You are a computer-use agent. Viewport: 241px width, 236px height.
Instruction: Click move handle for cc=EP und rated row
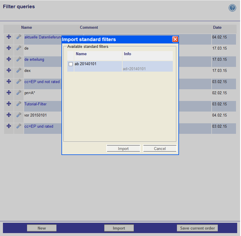9,126
